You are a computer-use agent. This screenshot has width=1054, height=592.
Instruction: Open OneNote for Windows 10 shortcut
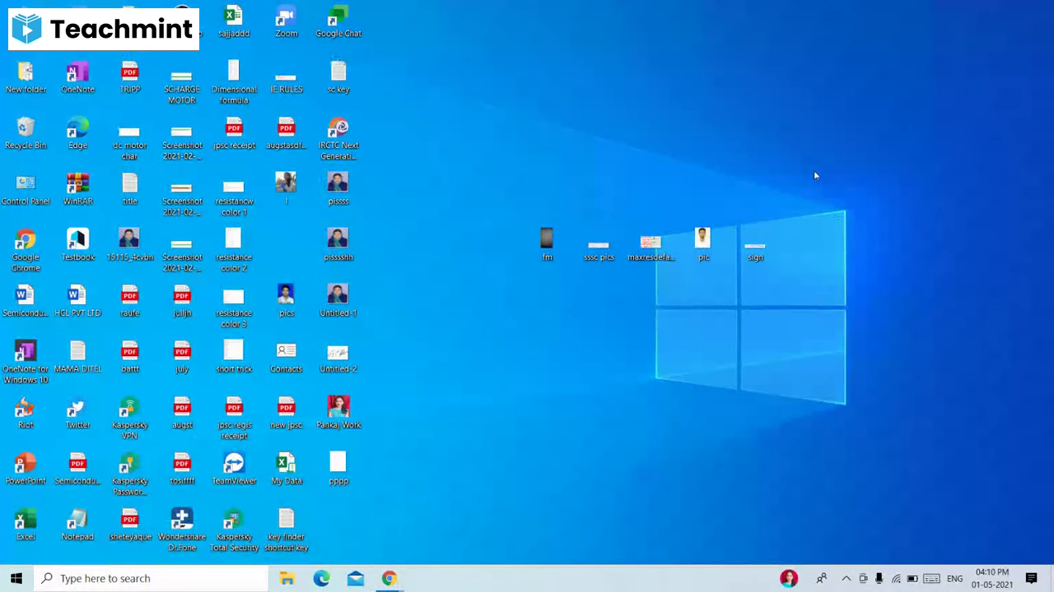pos(26,362)
